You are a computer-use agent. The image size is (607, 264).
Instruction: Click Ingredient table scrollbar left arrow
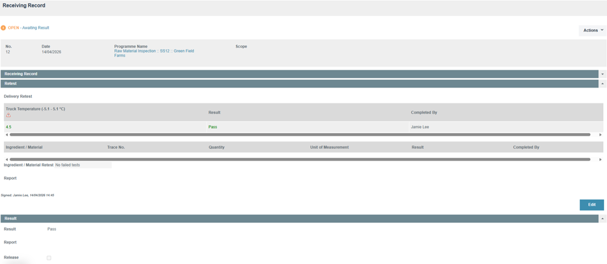(6, 159)
